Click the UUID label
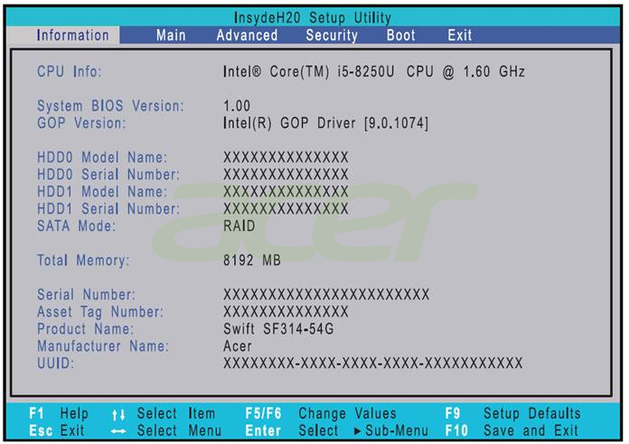629x444 pixels. click(x=56, y=364)
